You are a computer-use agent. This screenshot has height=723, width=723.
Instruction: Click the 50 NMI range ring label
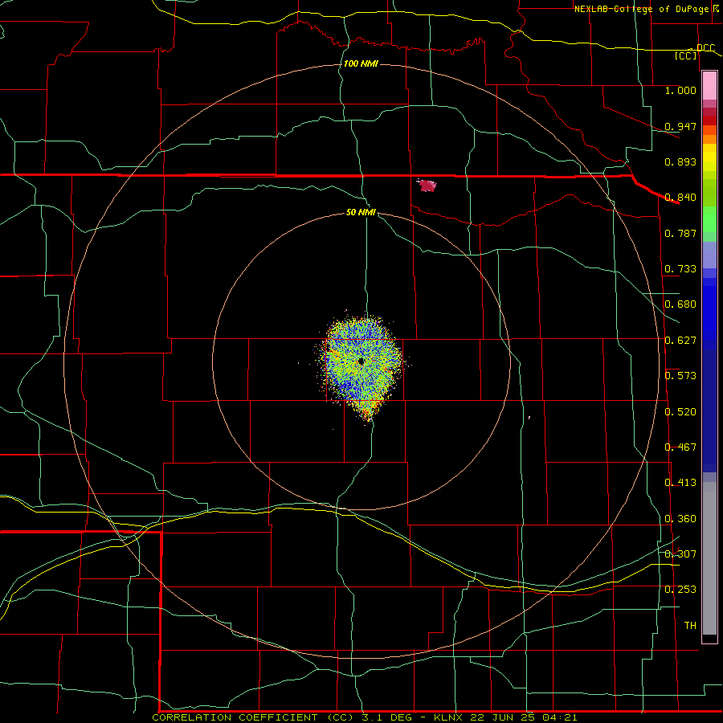pos(361,212)
